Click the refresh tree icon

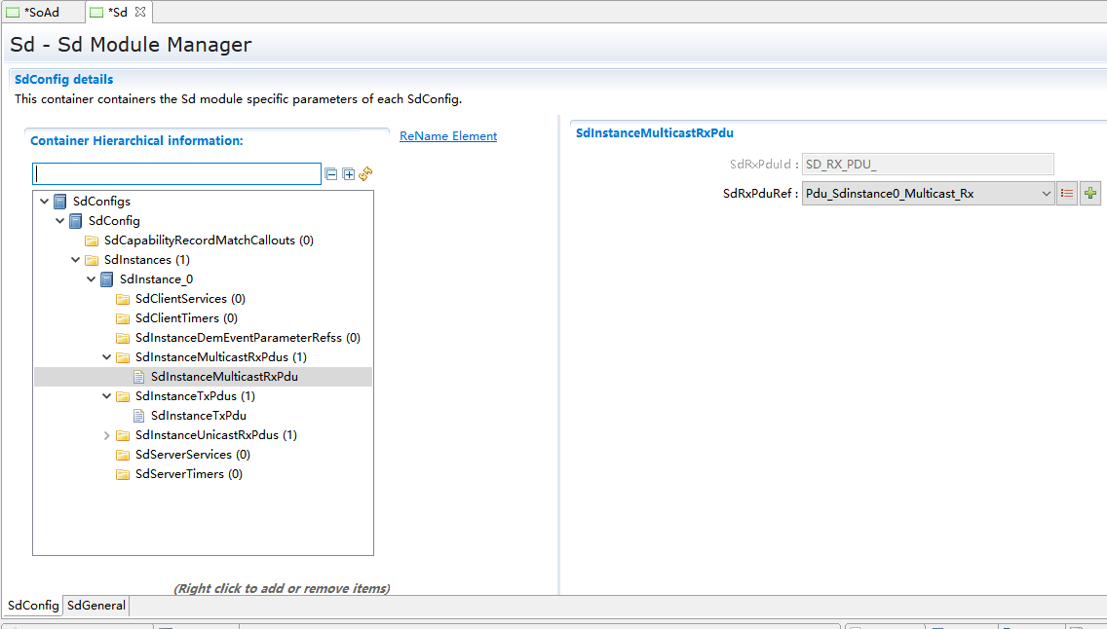point(365,174)
